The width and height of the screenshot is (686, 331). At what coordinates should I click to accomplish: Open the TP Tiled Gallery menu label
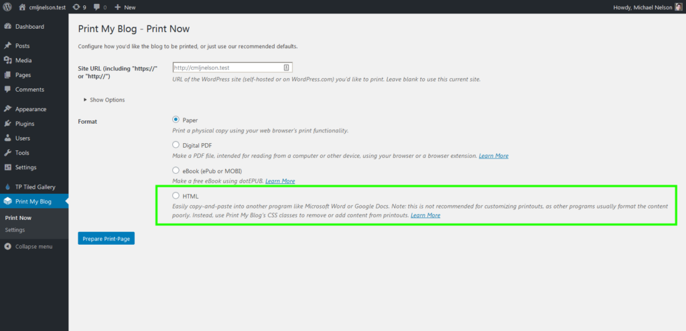click(36, 187)
